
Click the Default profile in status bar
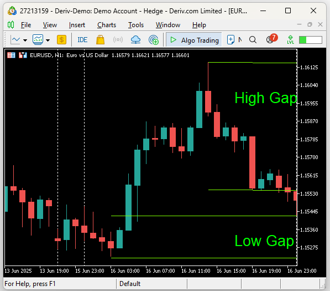130,284
